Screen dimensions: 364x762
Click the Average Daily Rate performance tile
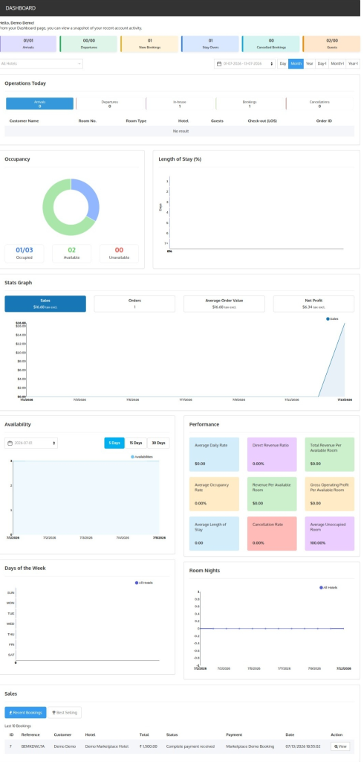[x=214, y=455]
